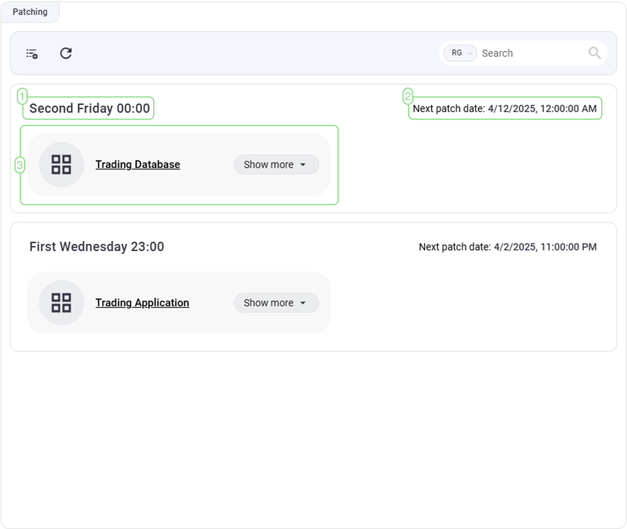Click the Trading Application grid icon

click(x=62, y=302)
